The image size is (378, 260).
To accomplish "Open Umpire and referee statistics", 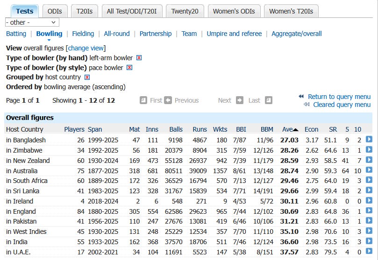I will [234, 34].
